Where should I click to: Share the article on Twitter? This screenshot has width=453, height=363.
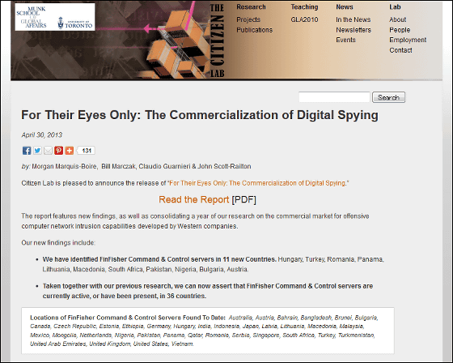[37, 151]
